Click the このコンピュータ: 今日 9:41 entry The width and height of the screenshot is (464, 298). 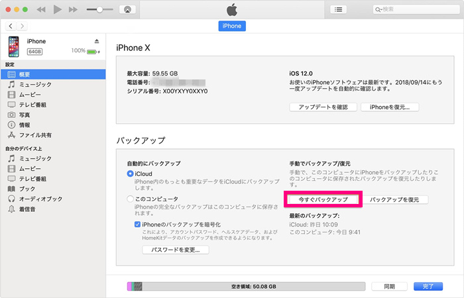point(325,232)
